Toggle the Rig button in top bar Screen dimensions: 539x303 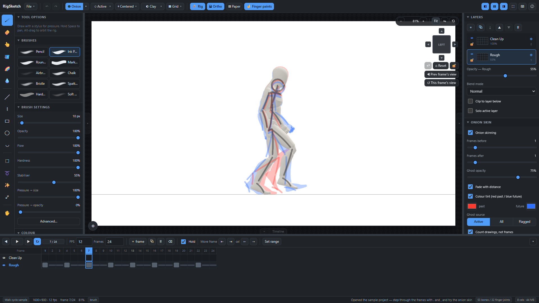click(198, 6)
